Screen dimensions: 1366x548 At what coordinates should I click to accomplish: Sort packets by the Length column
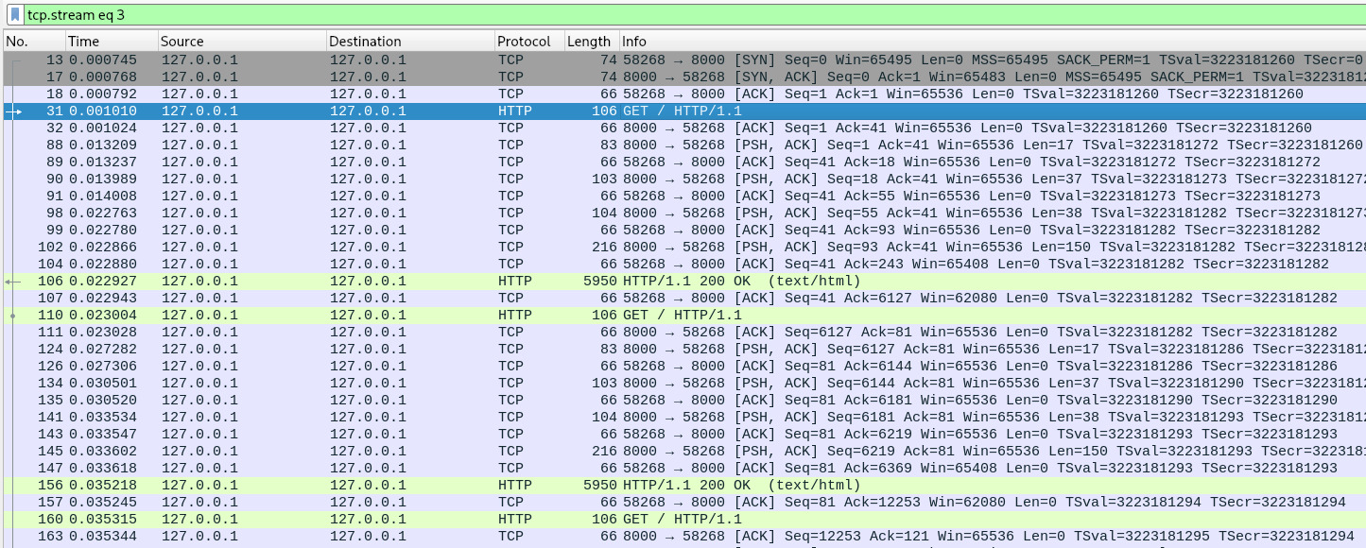(588, 42)
